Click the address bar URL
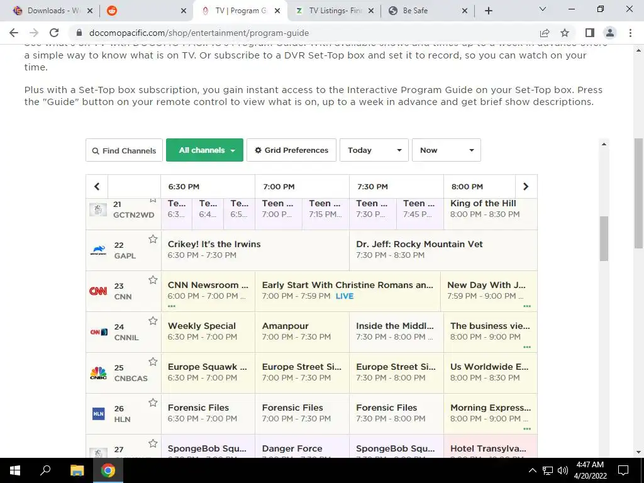Image resolution: width=644 pixels, height=483 pixels. [199, 33]
